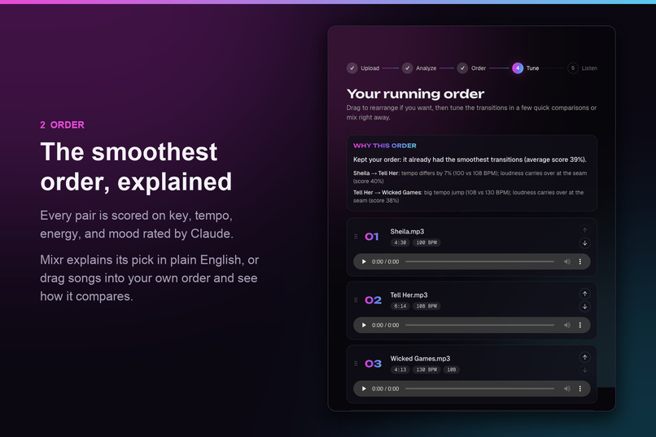Play the Wicked Games.mp3 audio preview
The height and width of the screenshot is (437, 656).
click(364, 389)
